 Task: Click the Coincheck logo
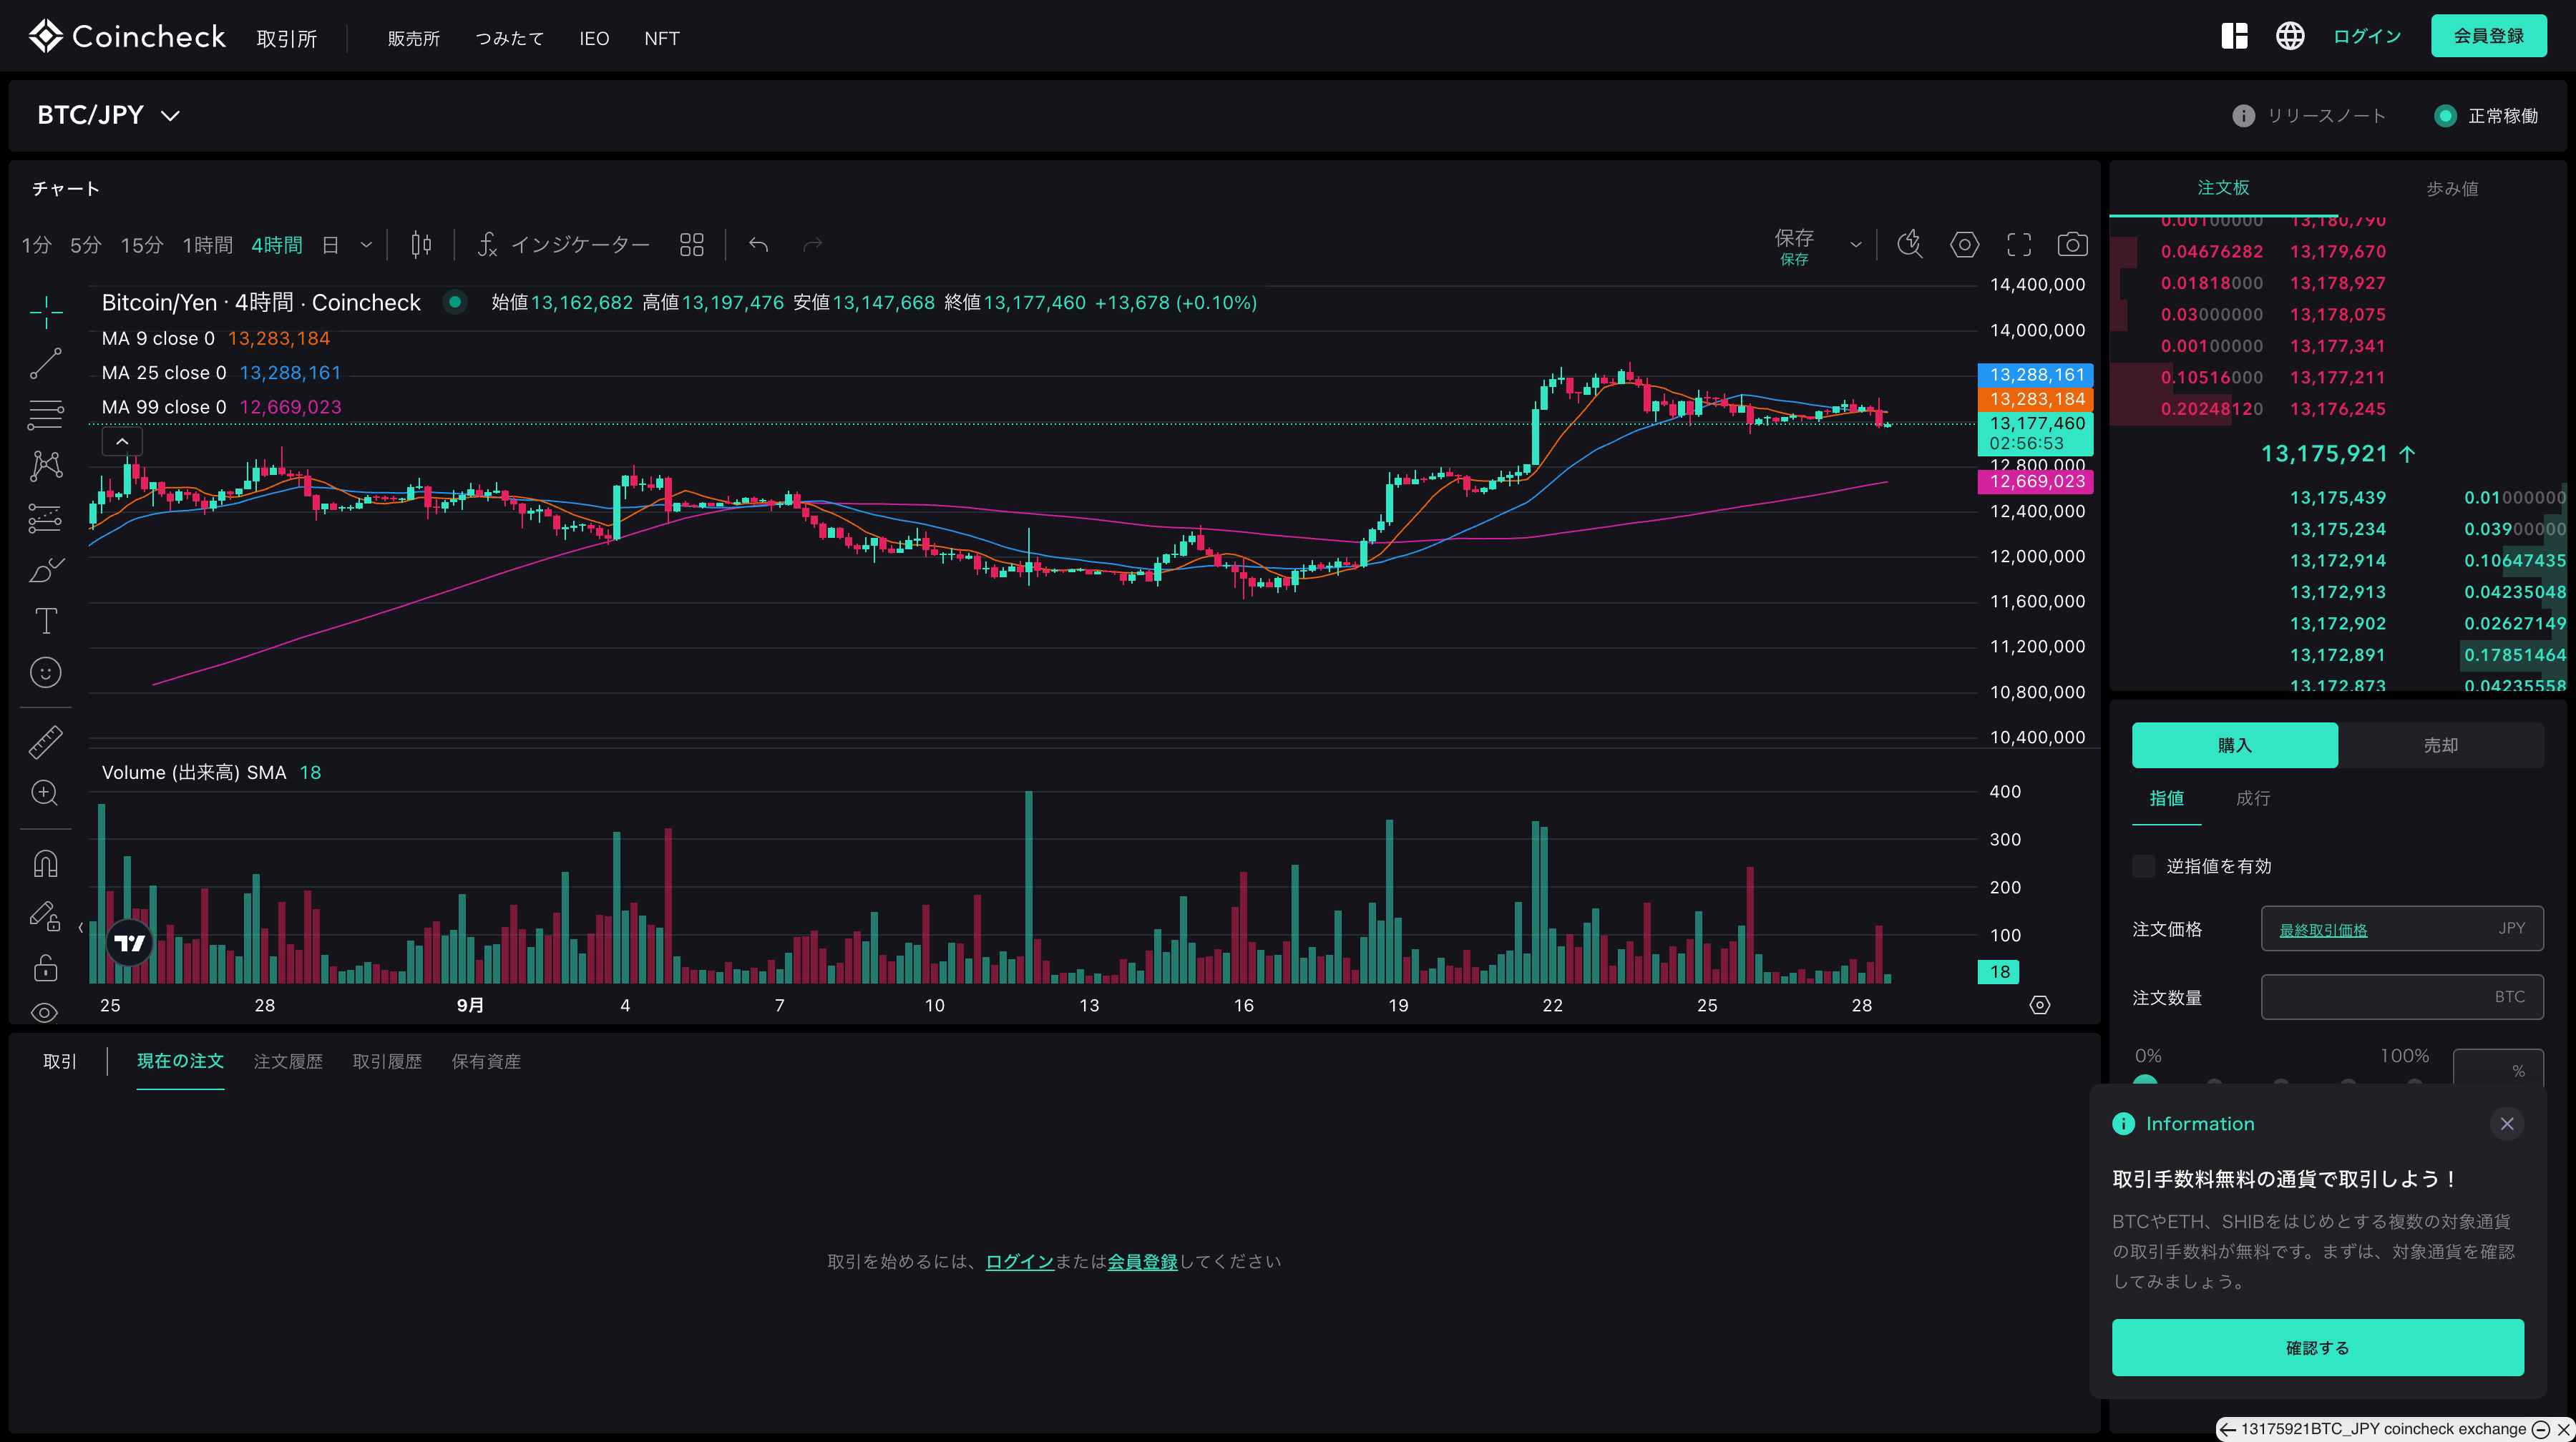[127, 36]
